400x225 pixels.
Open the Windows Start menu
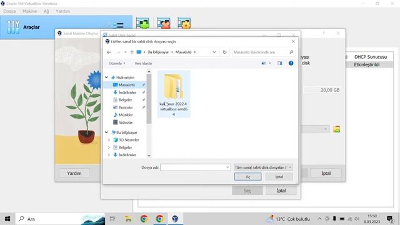pos(7,219)
